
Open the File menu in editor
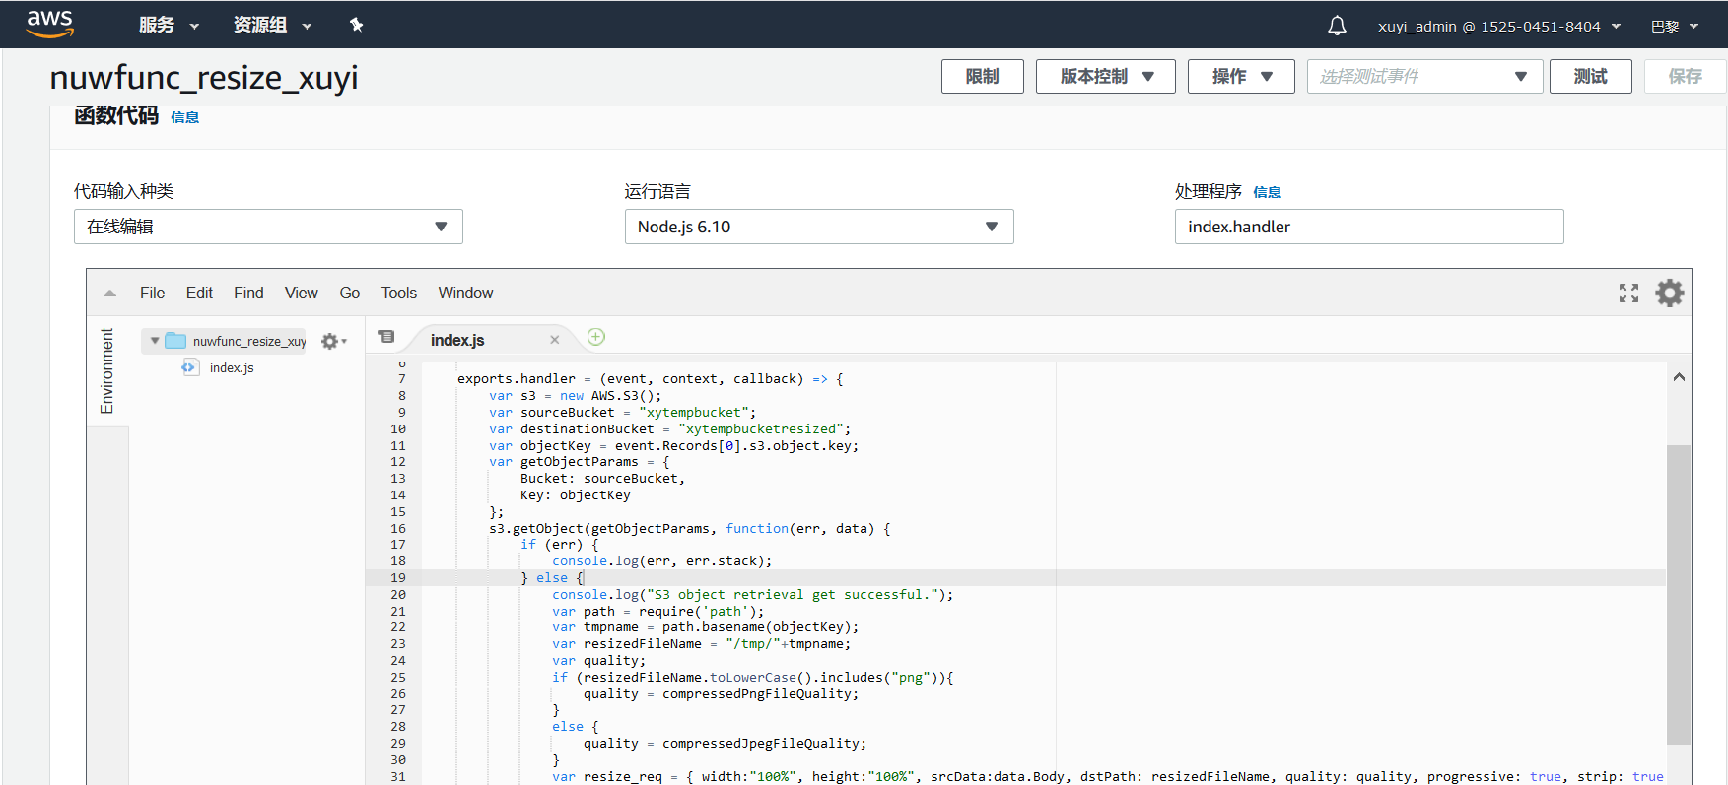152,293
